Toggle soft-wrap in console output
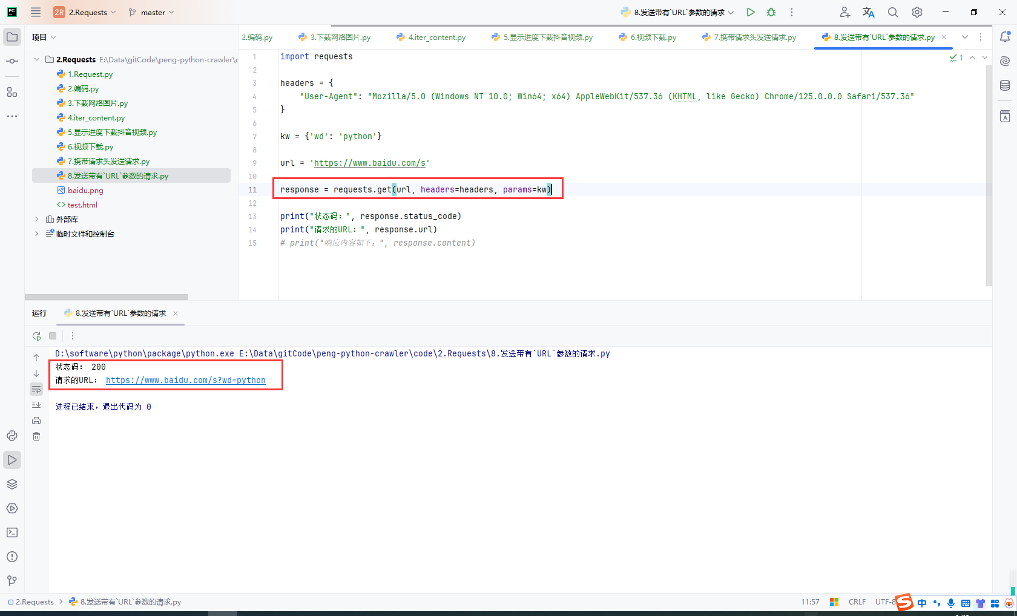The image size is (1017, 616). tap(36, 389)
